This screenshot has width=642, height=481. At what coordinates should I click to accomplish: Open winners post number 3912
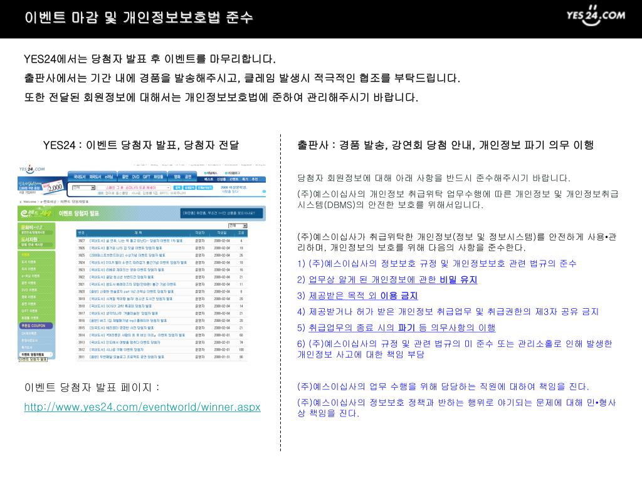(x=116, y=349)
